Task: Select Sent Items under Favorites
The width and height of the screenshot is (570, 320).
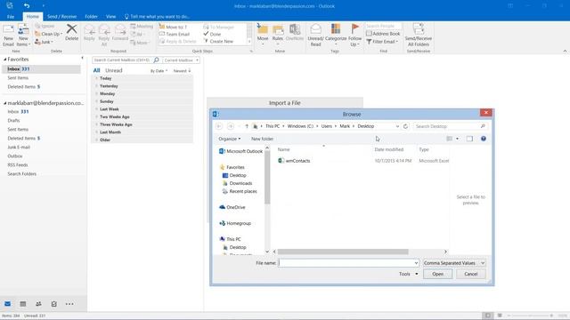Action: 18,77
